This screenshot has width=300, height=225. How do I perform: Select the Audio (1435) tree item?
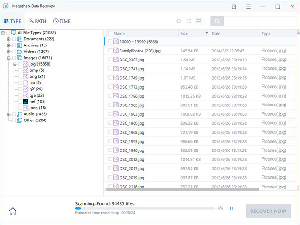click(35, 114)
